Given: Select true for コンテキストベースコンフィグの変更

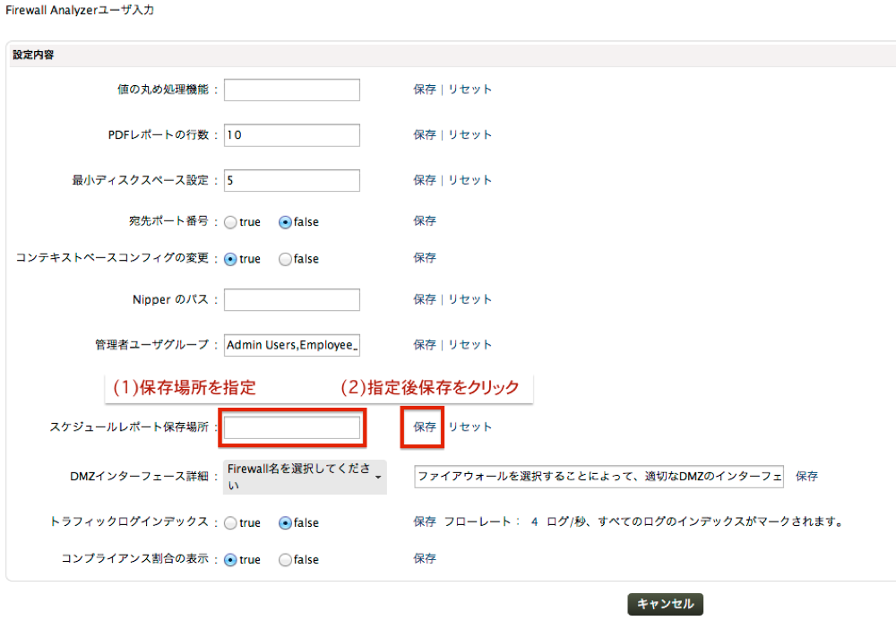Looking at the screenshot, I should [x=230, y=259].
